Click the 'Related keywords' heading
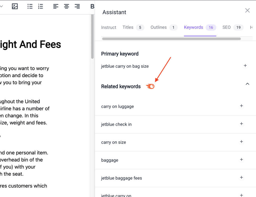 121,86
